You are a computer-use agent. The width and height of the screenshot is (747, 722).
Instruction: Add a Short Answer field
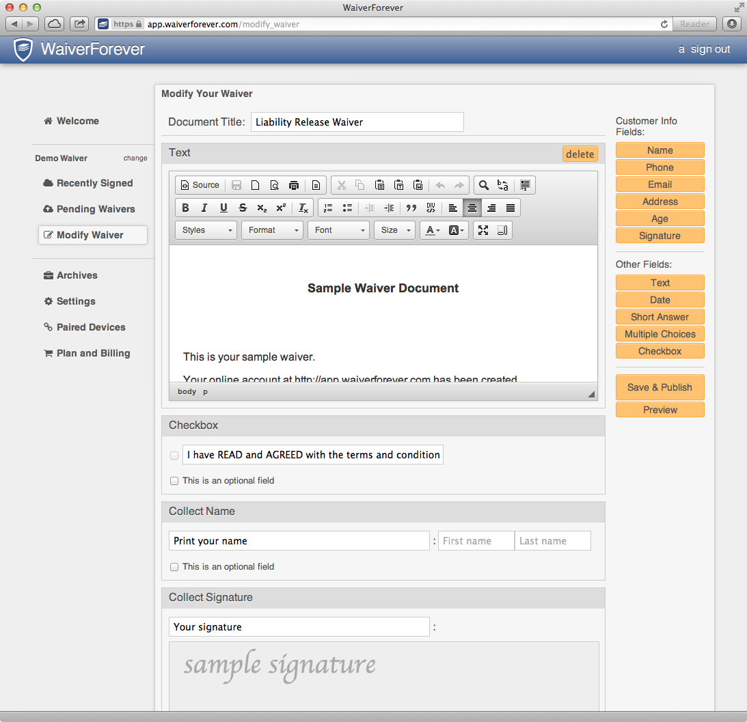pyautogui.click(x=660, y=317)
